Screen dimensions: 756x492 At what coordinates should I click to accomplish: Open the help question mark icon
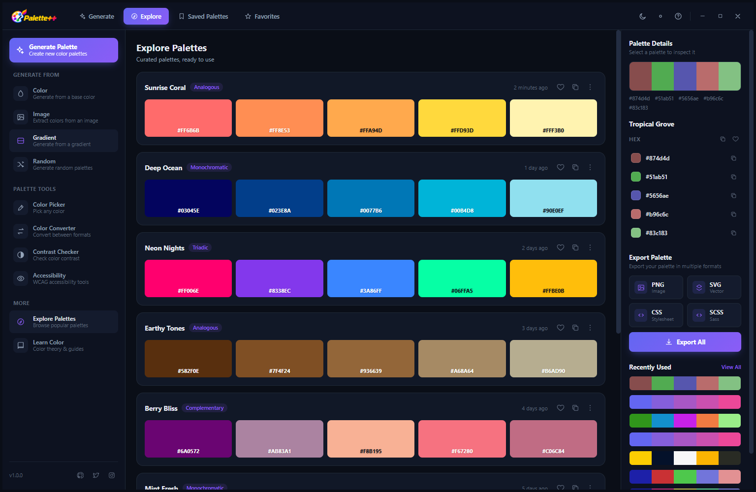(678, 16)
